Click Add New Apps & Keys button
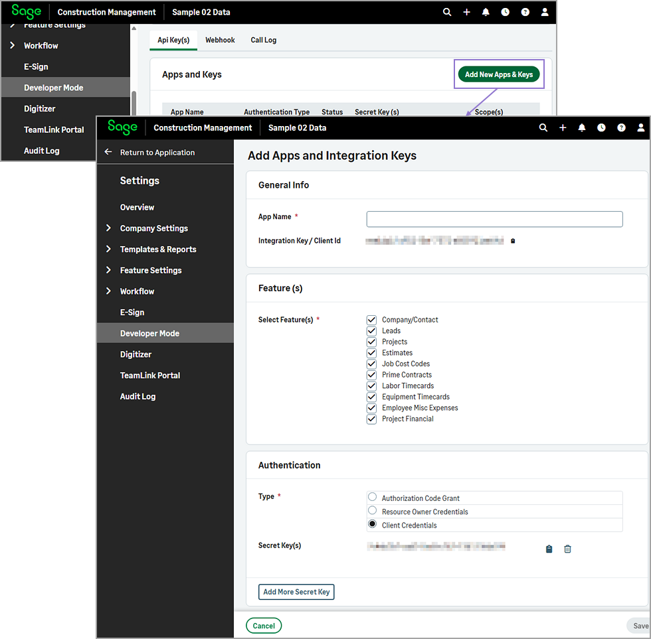The image size is (651, 639). [499, 74]
